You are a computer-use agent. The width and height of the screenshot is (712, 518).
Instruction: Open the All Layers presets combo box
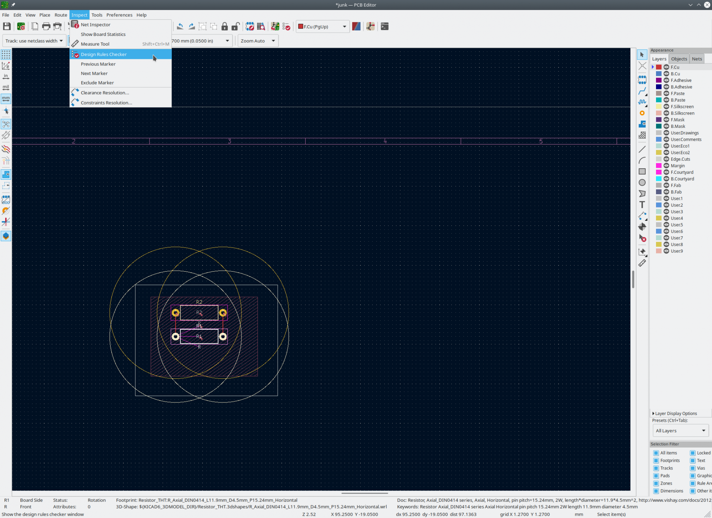[x=680, y=431]
